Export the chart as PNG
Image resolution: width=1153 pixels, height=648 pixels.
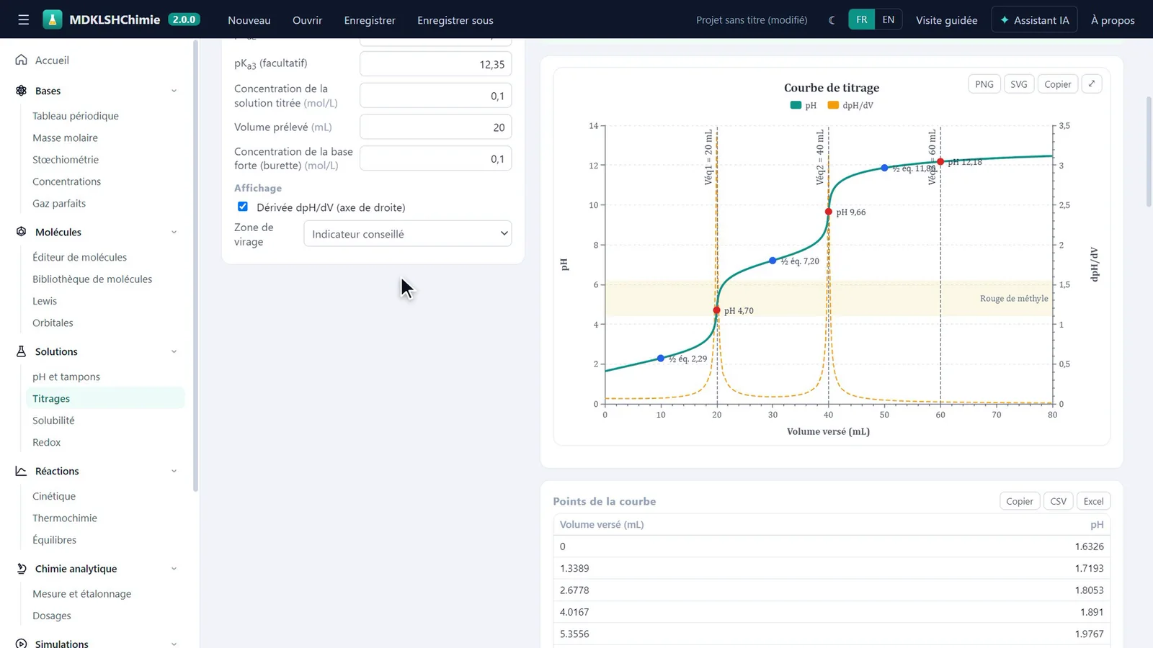984,84
